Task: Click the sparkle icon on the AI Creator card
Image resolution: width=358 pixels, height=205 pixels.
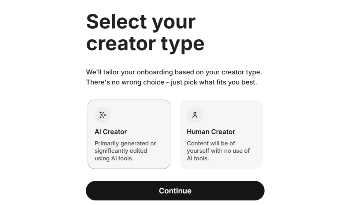Action: (x=103, y=115)
